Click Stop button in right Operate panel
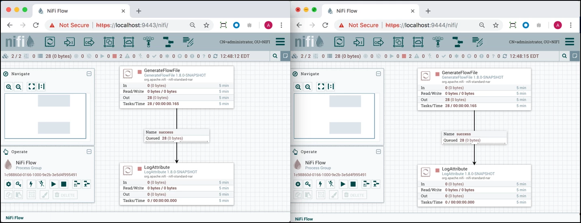 (x=353, y=184)
